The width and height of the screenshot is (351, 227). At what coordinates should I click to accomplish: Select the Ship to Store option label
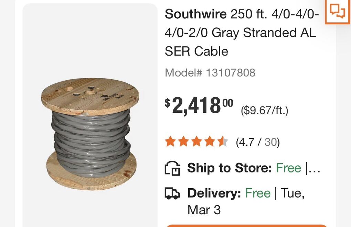tap(230, 168)
